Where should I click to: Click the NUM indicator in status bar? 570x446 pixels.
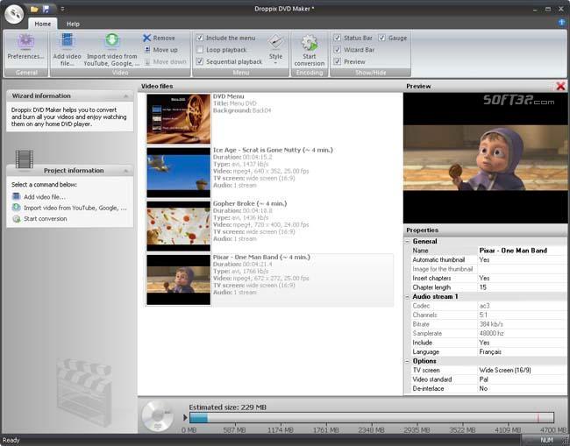click(x=546, y=440)
